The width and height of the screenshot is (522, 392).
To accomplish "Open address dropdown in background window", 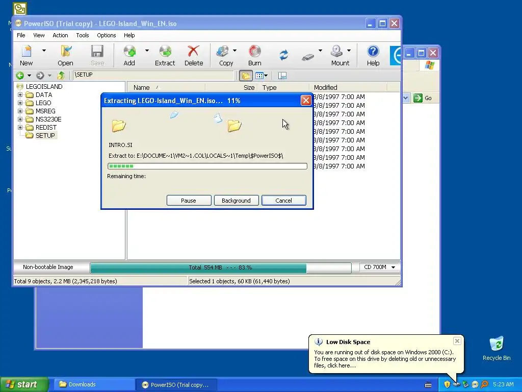I will pyautogui.click(x=406, y=98).
